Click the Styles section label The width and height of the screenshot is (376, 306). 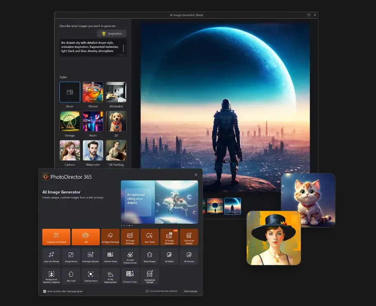click(63, 77)
